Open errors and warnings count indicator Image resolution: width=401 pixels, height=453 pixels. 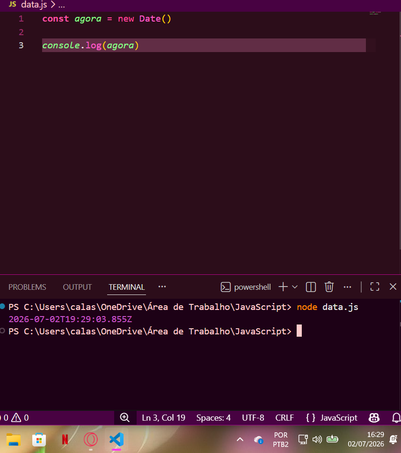click(x=15, y=418)
